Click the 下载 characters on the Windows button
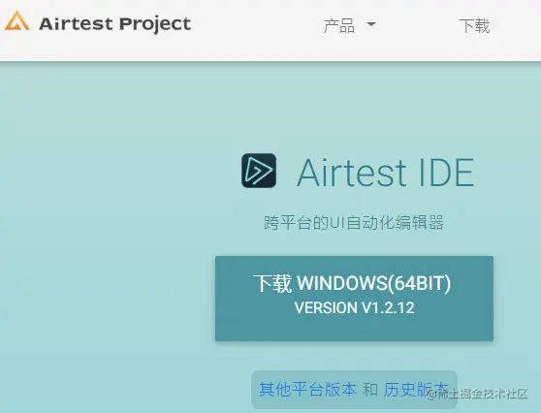 click(272, 284)
